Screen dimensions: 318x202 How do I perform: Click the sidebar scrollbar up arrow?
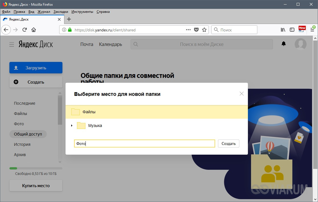(60, 93)
